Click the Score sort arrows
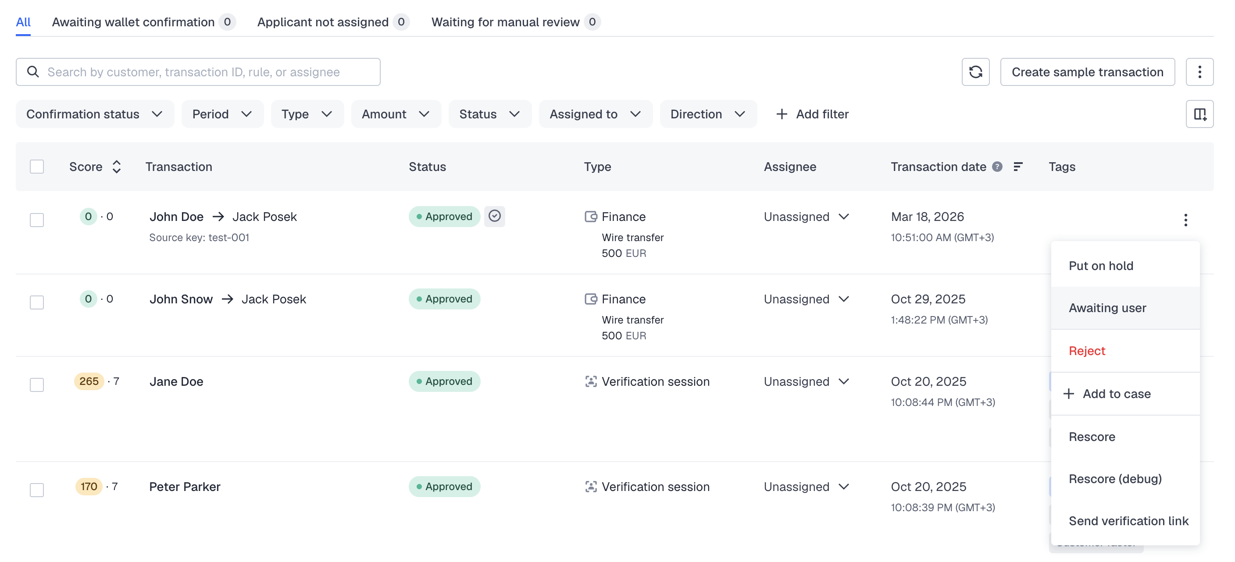 [x=117, y=167]
